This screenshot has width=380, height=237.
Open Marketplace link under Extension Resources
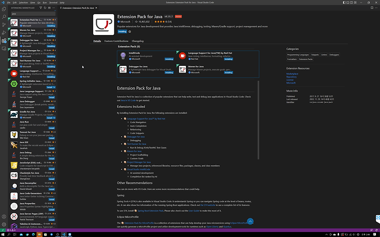click(292, 73)
